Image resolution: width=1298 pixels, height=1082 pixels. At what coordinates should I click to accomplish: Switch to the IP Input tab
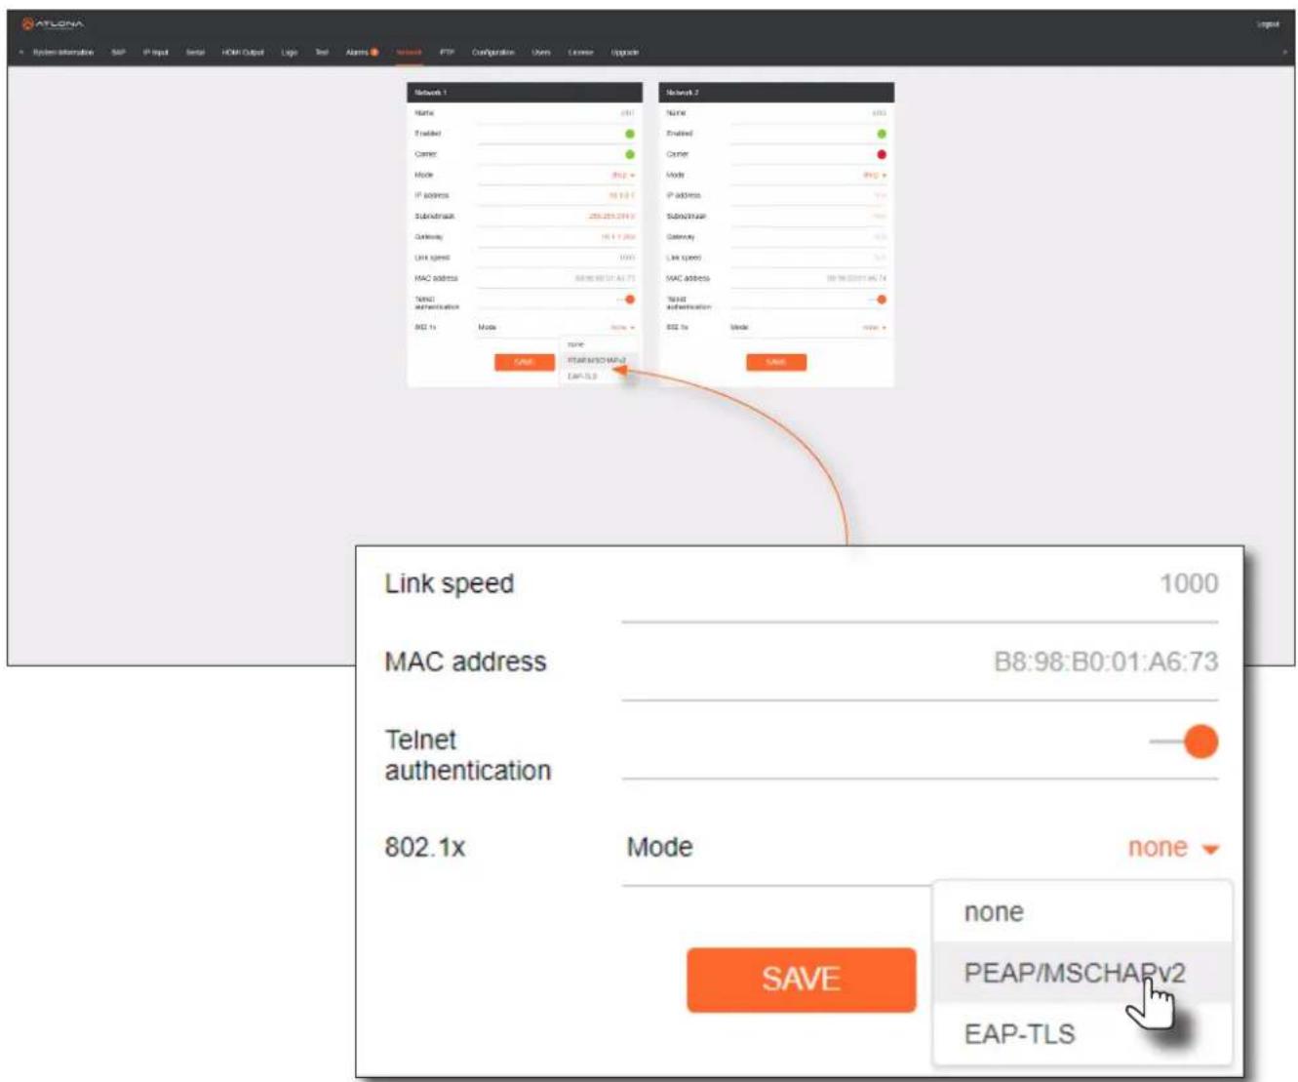[156, 53]
